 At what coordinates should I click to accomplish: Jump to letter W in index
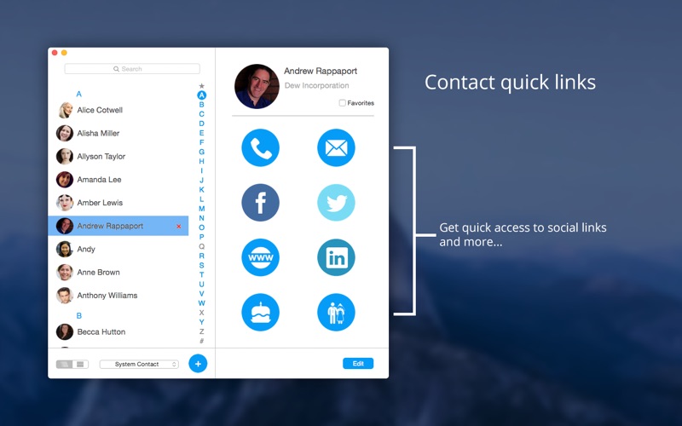[201, 303]
